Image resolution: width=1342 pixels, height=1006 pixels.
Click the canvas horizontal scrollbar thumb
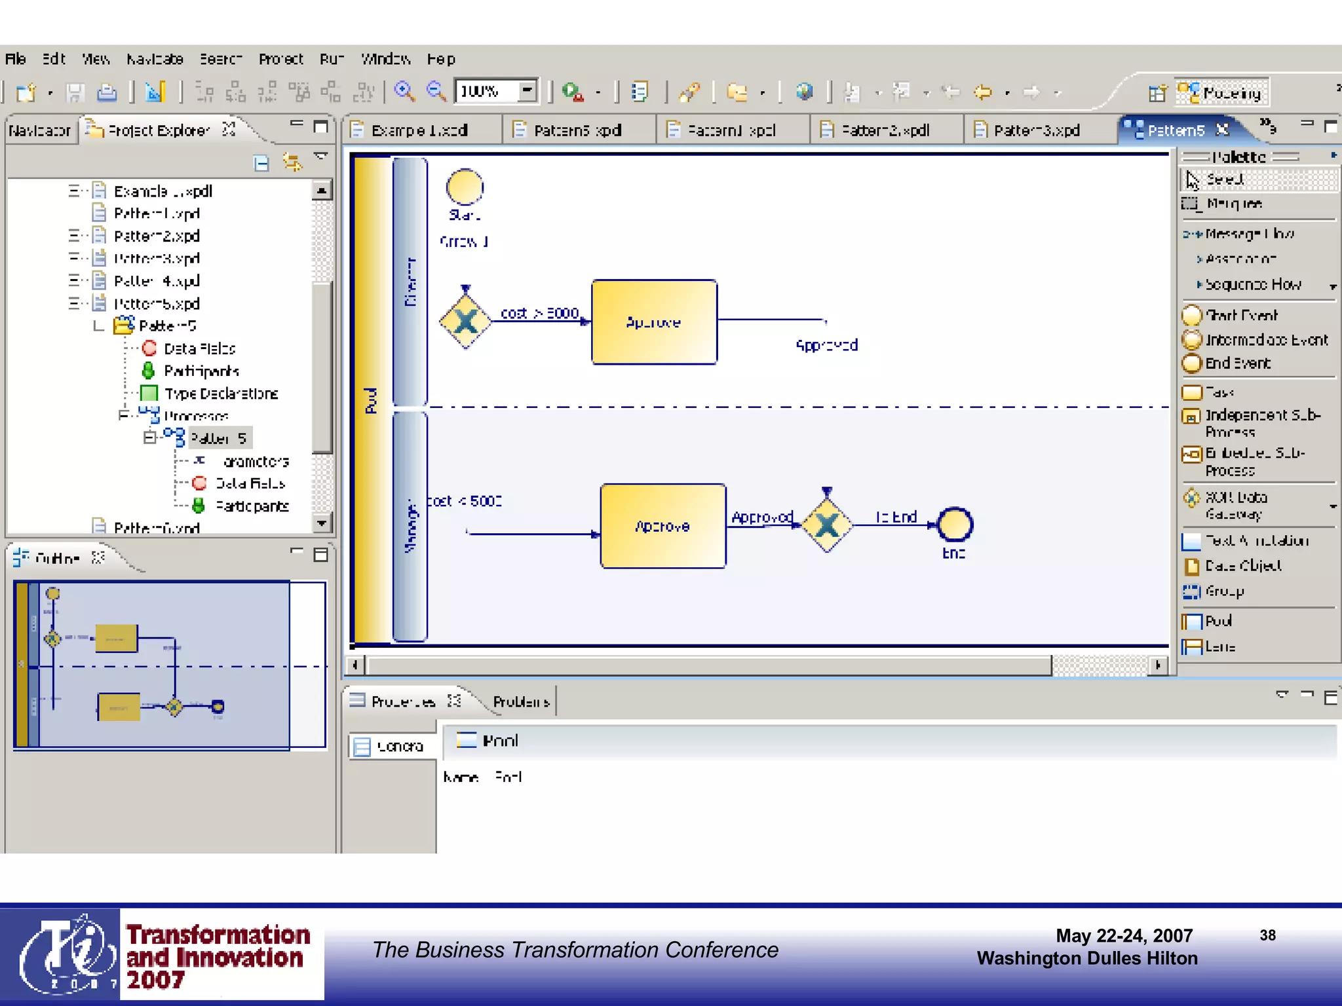coord(708,665)
